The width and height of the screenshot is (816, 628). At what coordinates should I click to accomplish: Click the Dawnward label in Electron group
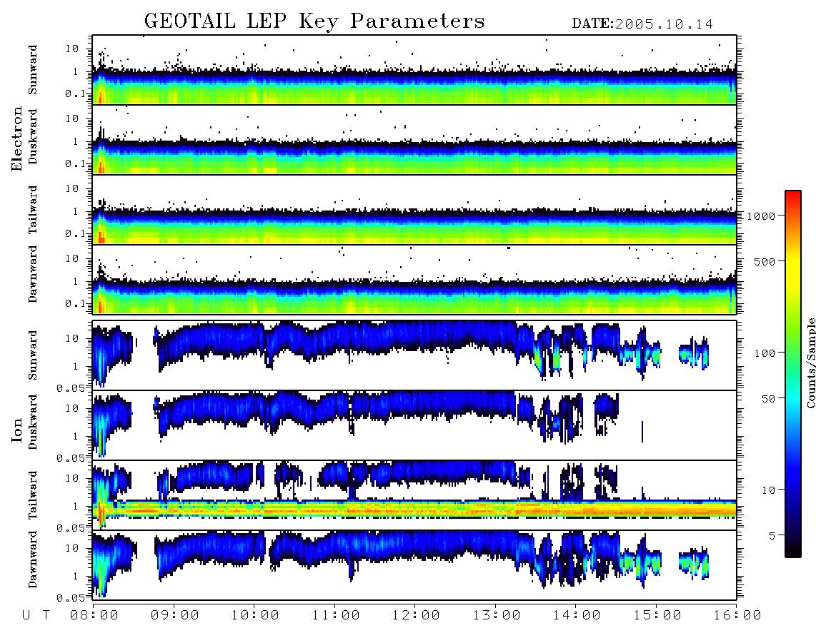33,275
